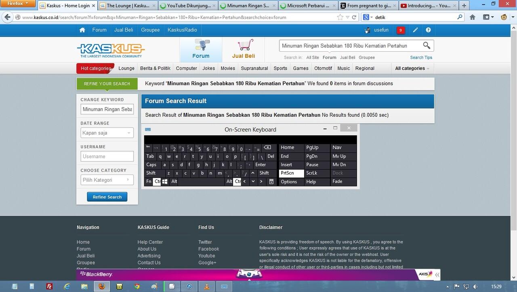This screenshot has width=517, height=292.
Task: Click the Firefox home button
Action: pyautogui.click(x=473, y=17)
